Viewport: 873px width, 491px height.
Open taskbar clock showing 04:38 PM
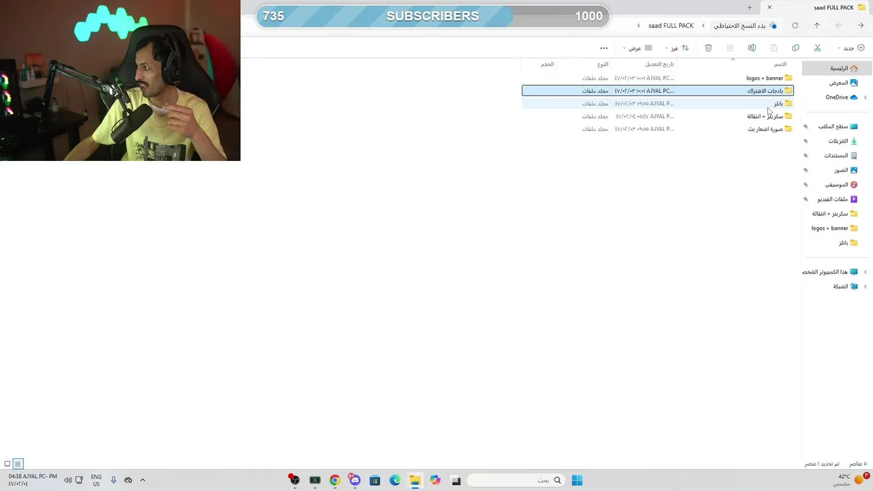coord(32,480)
